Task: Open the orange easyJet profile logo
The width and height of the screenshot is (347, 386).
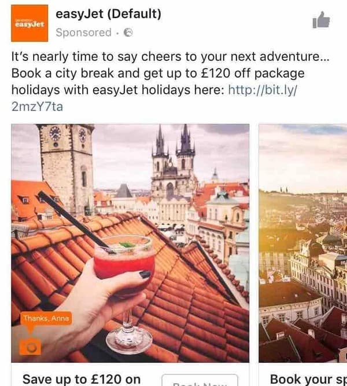Action: pos(29,23)
